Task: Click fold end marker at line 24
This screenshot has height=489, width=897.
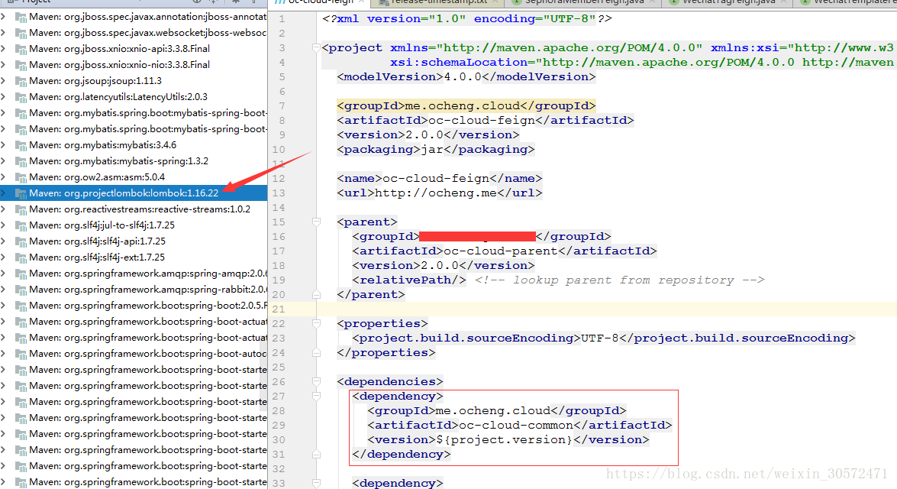Action: [x=316, y=353]
